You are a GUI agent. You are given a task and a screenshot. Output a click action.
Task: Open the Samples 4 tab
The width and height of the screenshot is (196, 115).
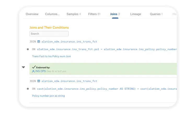pos(74,14)
